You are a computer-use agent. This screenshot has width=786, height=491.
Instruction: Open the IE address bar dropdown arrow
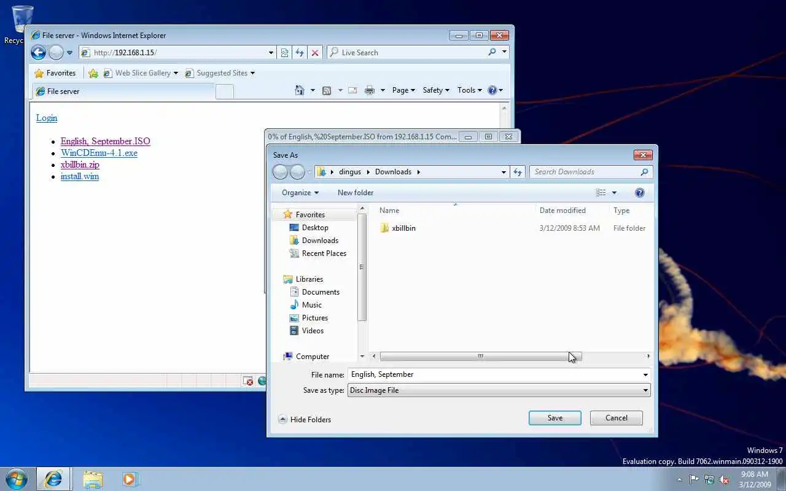(x=271, y=53)
